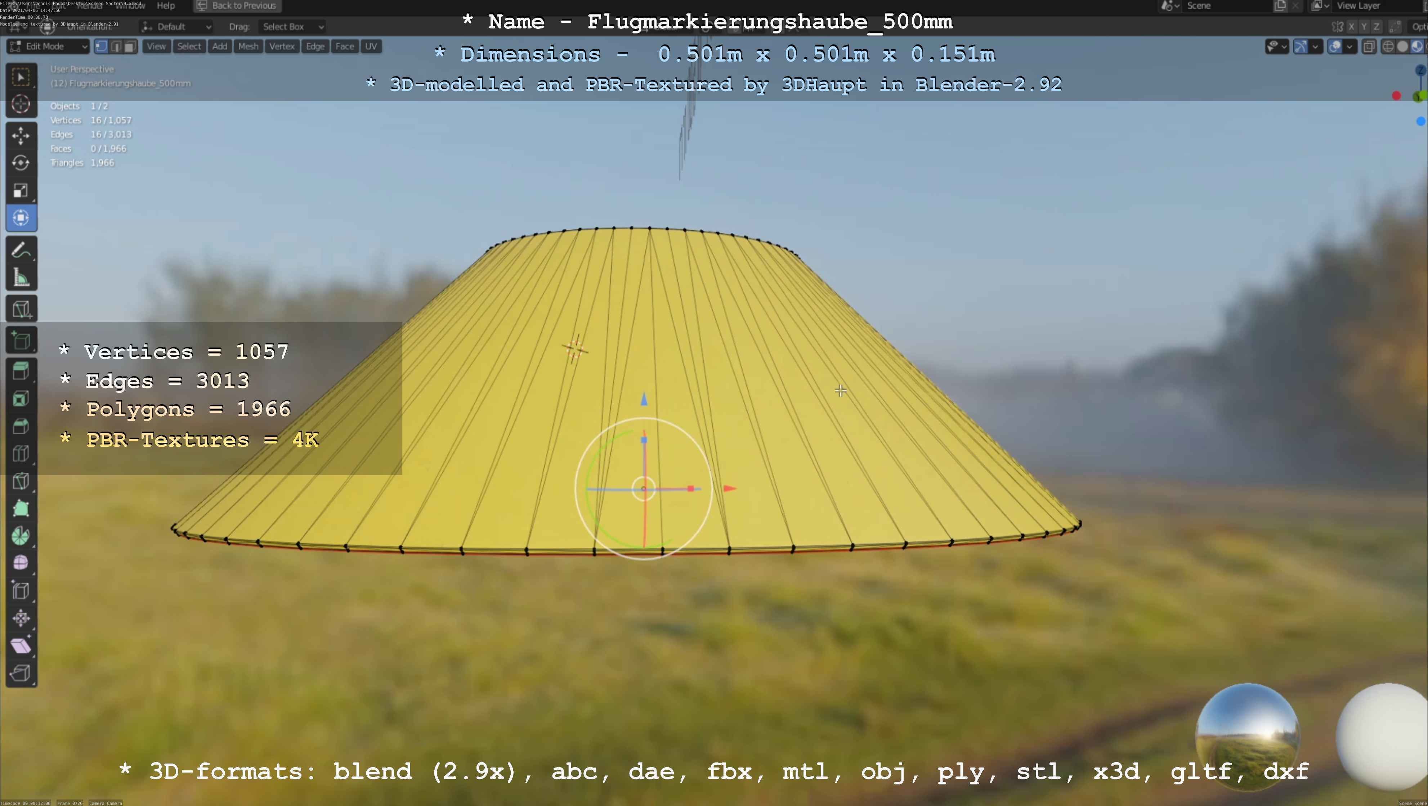This screenshot has width=1428, height=806.
Task: Open the Vertex menu
Action: click(x=282, y=46)
